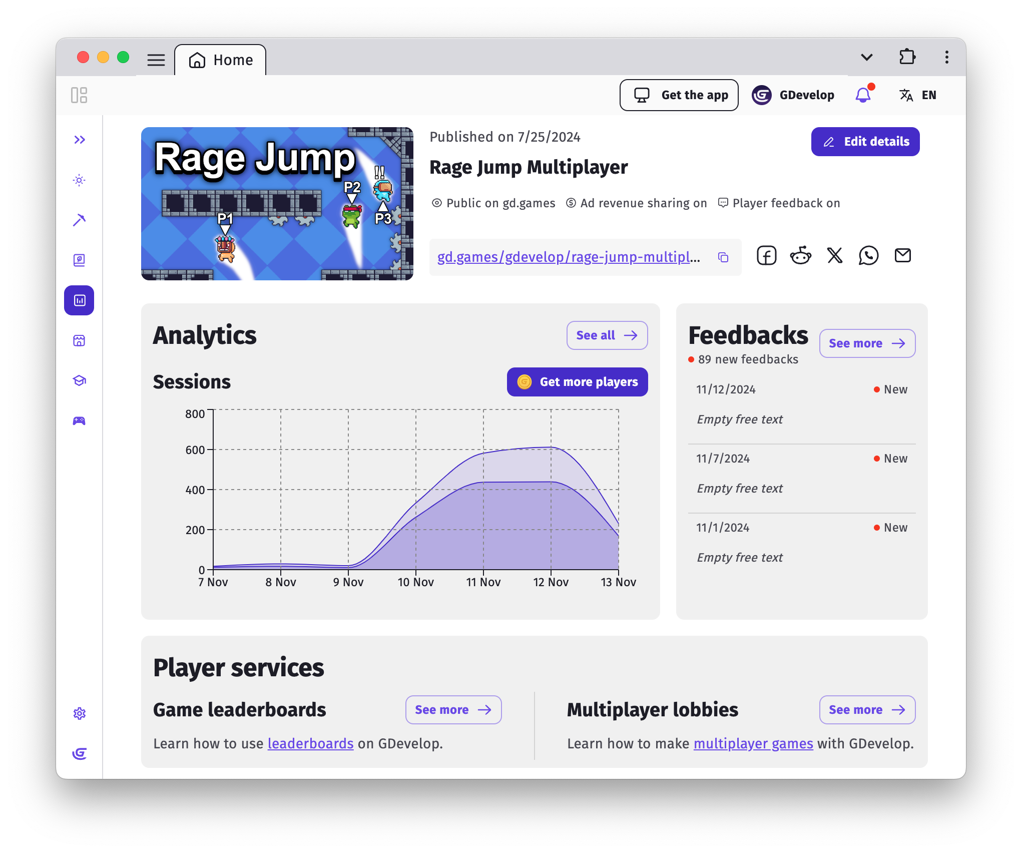The height and width of the screenshot is (853, 1022).
Task: Open the leaderboards help link
Action: pos(311,744)
